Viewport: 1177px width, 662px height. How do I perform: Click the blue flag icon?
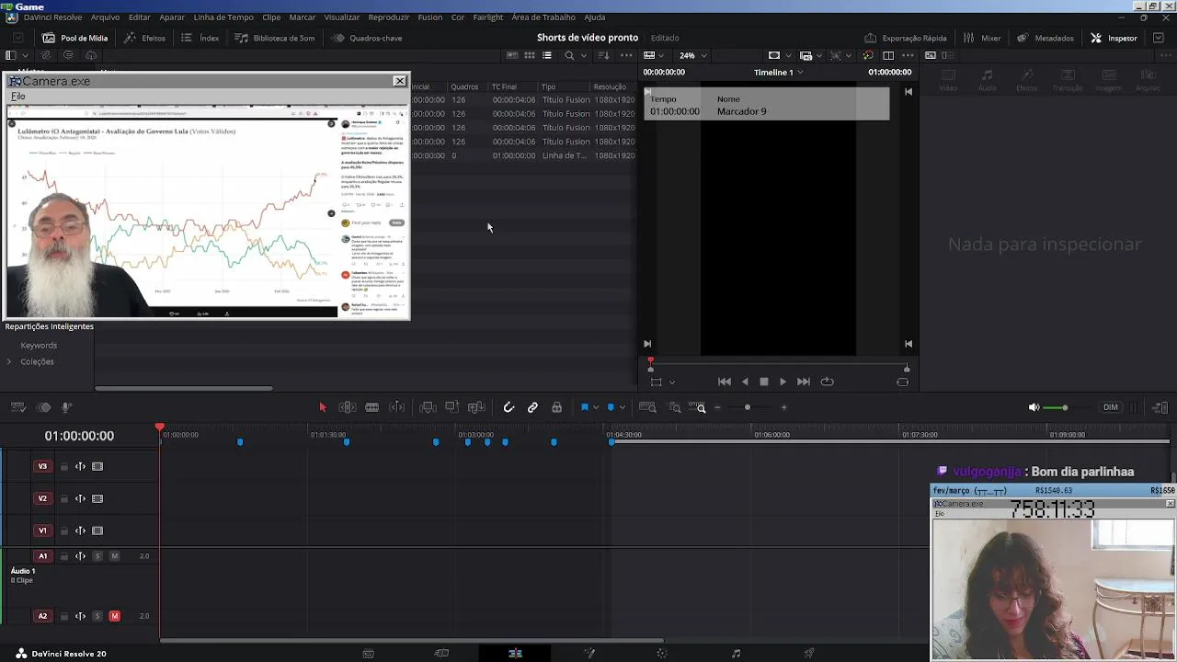[x=584, y=407]
